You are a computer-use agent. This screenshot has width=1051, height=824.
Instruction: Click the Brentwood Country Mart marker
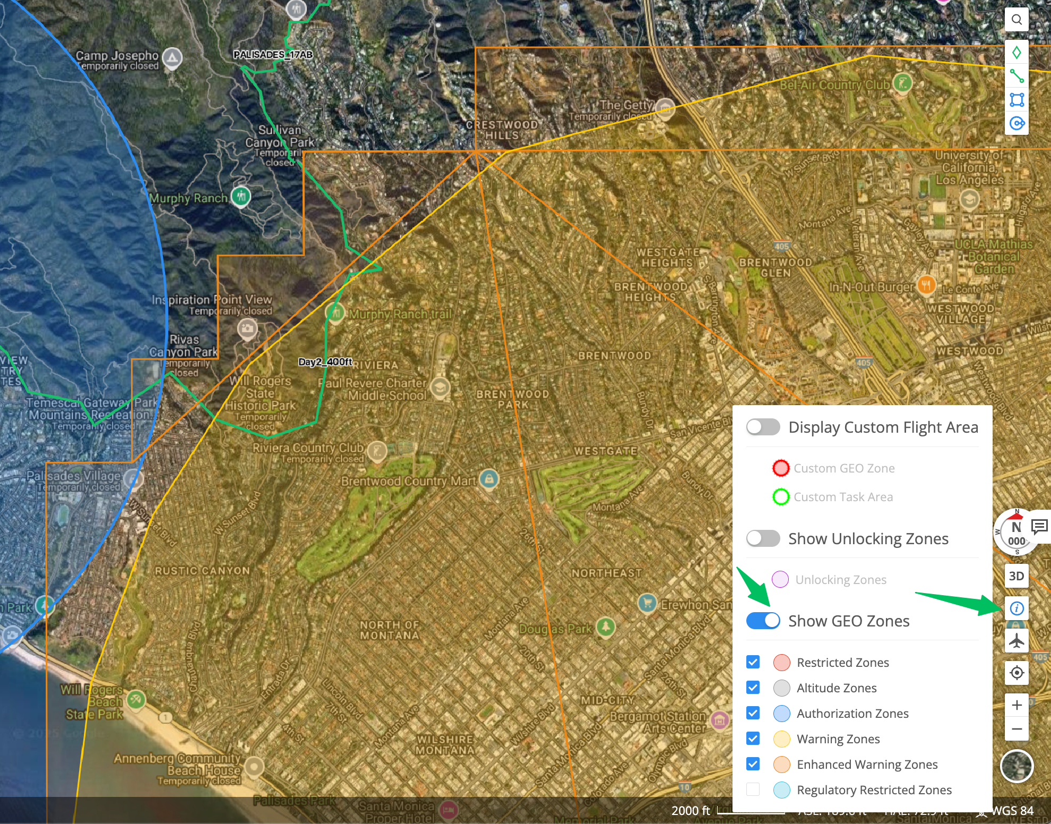coord(489,479)
